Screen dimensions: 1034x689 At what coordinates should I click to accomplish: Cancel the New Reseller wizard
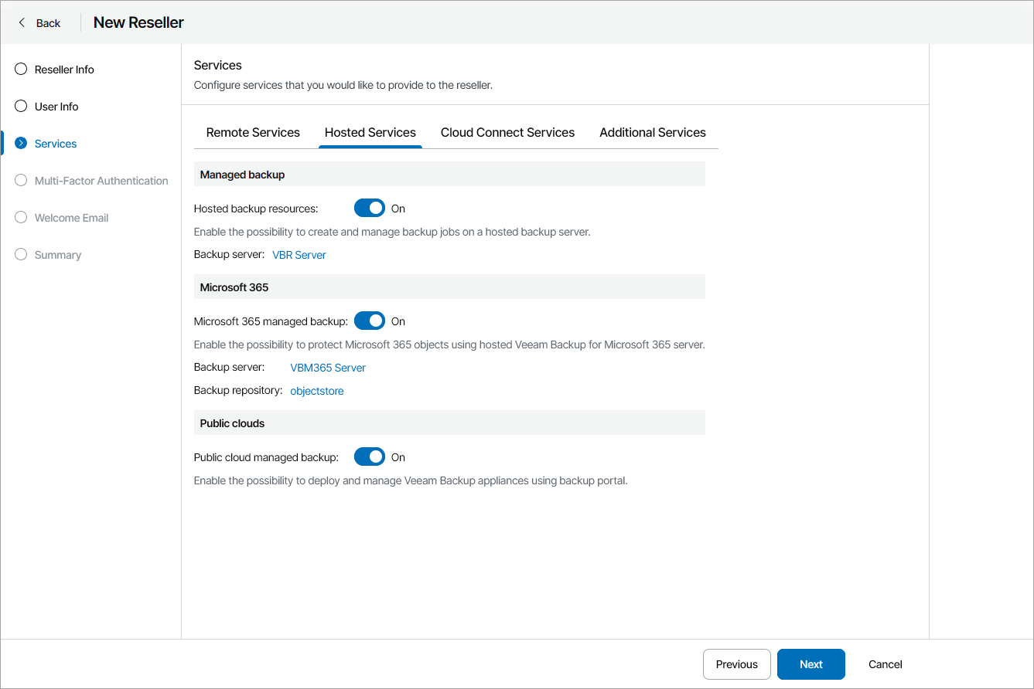[x=884, y=664]
